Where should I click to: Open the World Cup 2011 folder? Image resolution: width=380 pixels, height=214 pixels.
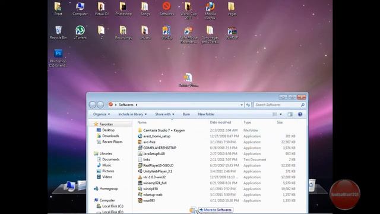point(188,11)
